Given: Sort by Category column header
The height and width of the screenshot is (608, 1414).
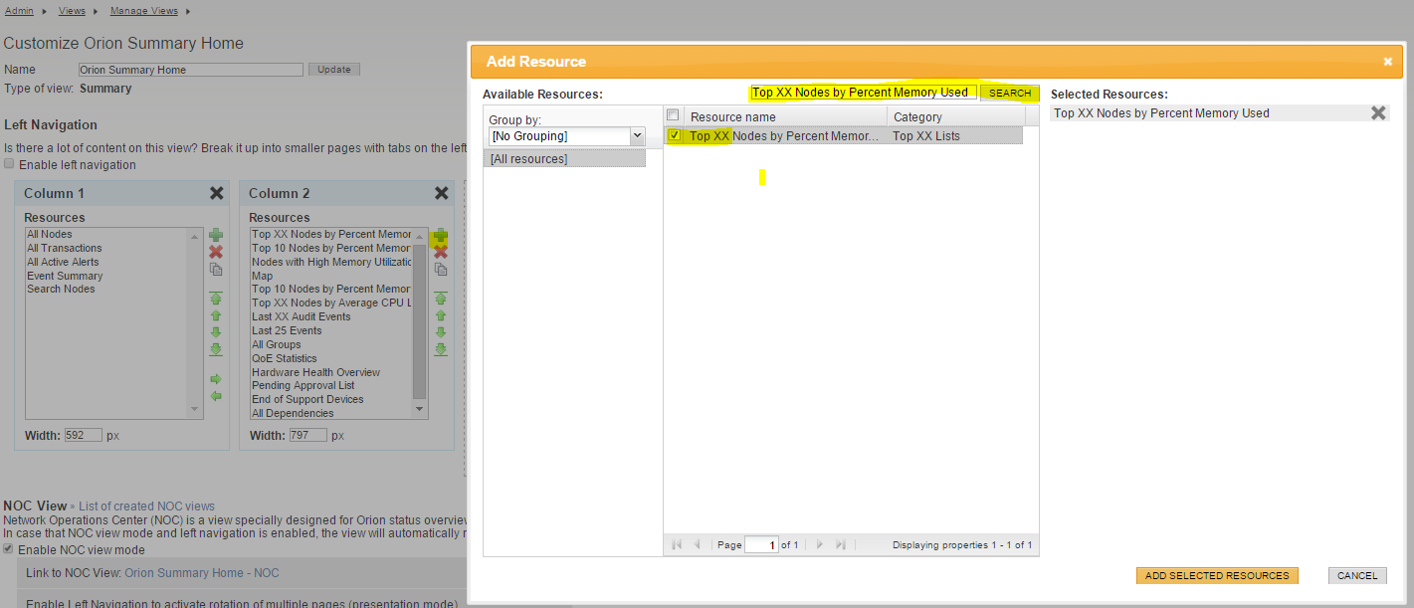Looking at the screenshot, I should (955, 116).
